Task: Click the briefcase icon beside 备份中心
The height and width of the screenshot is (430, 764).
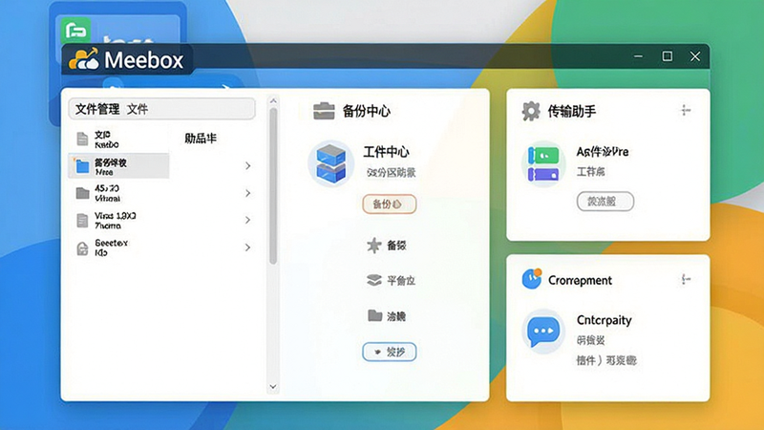Action: pyautogui.click(x=324, y=111)
